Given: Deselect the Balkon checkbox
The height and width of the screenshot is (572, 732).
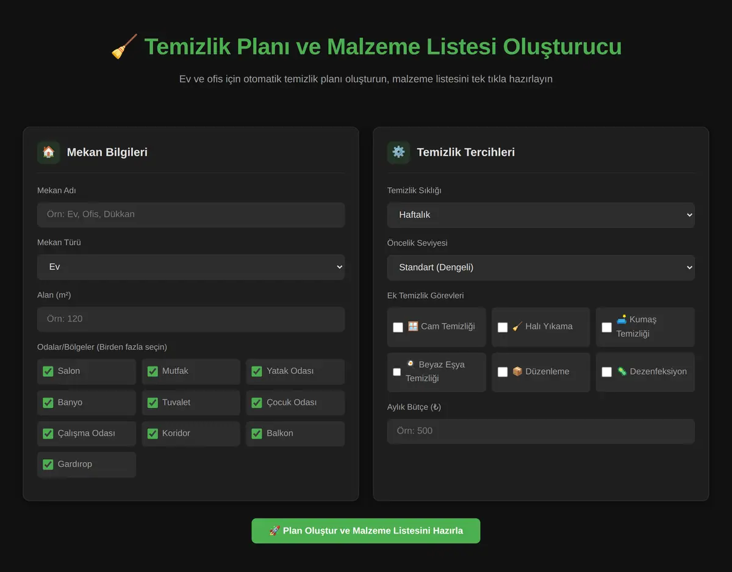Looking at the screenshot, I should coord(257,434).
